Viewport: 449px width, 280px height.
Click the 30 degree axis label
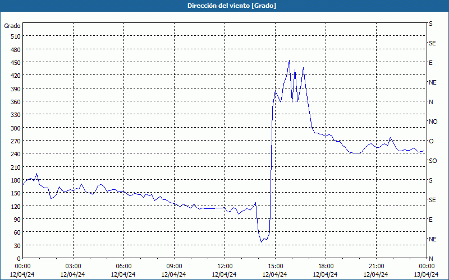tap(17, 246)
